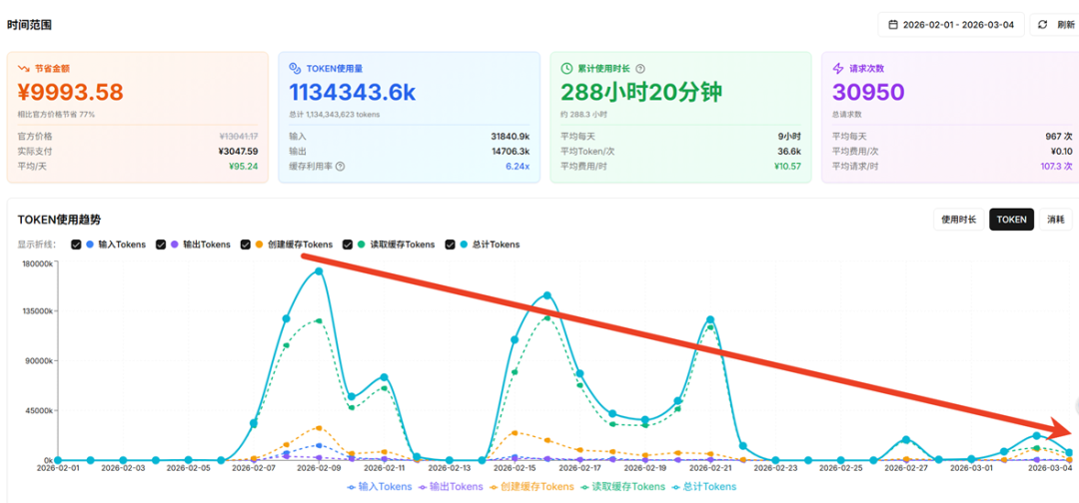Click the 请求次数 lightning icon
Viewport: 1079px width, 503px height.
[x=838, y=68]
